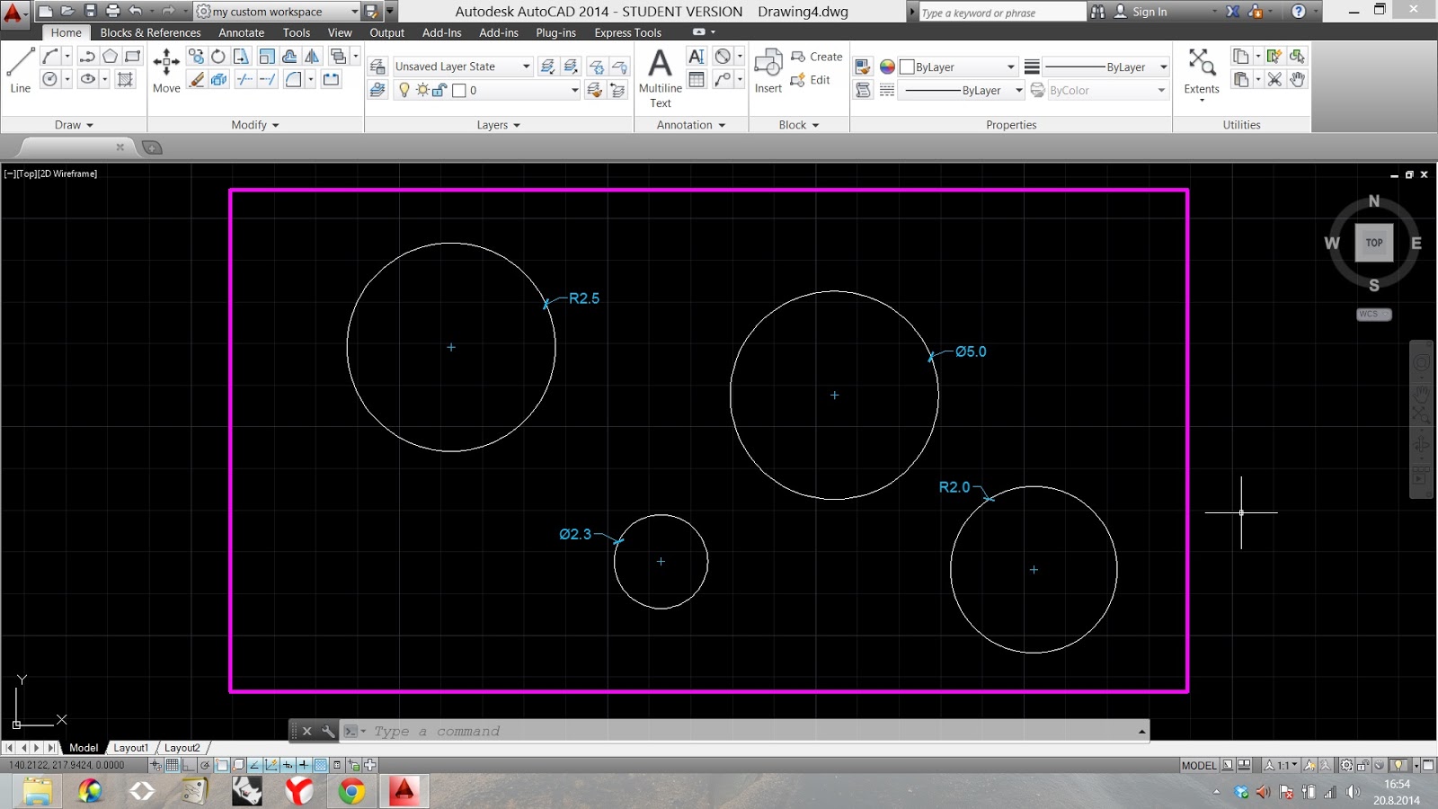Image resolution: width=1438 pixels, height=809 pixels.
Task: Switch to the Annotate tab
Action: tap(242, 32)
